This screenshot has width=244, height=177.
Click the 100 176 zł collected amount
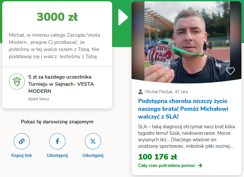[x=157, y=157]
